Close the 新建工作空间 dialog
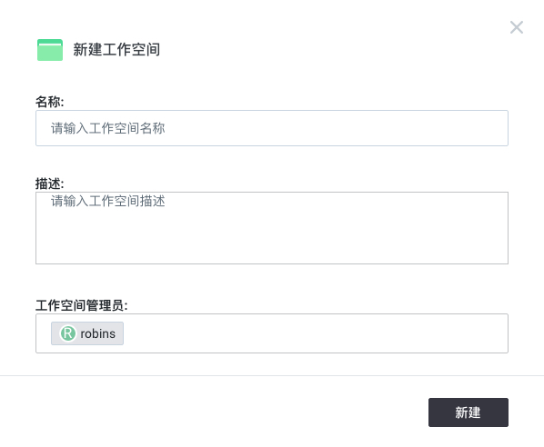 point(516,27)
